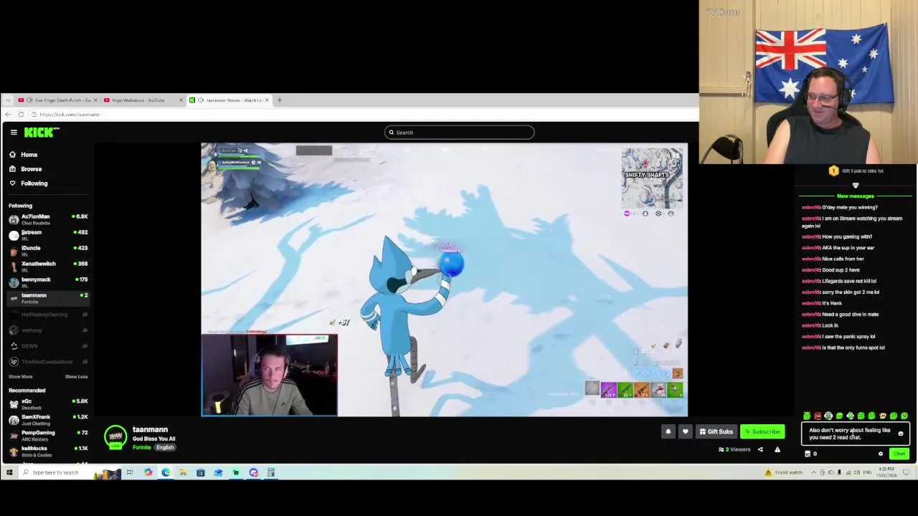The height and width of the screenshot is (516, 918).
Task: Open offline HalfAsleepGaming channel
Action: (47, 315)
